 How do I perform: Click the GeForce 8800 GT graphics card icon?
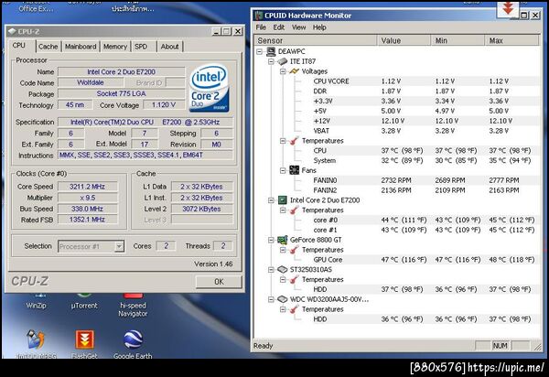tap(282, 240)
